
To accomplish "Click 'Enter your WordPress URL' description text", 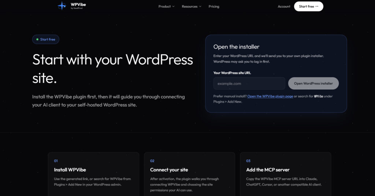I will 268,59.
